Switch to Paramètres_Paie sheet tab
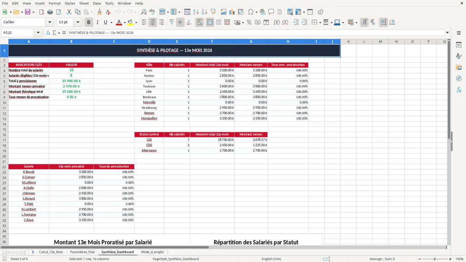This screenshot has height=262, width=466. coord(82,252)
